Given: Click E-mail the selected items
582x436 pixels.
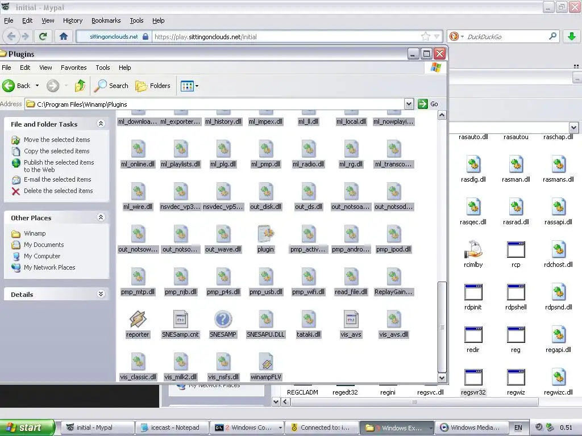Looking at the screenshot, I should click(57, 179).
